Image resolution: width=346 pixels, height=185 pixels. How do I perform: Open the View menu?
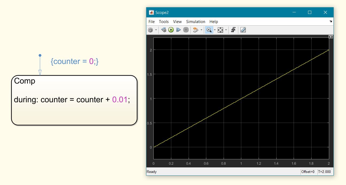(x=177, y=22)
